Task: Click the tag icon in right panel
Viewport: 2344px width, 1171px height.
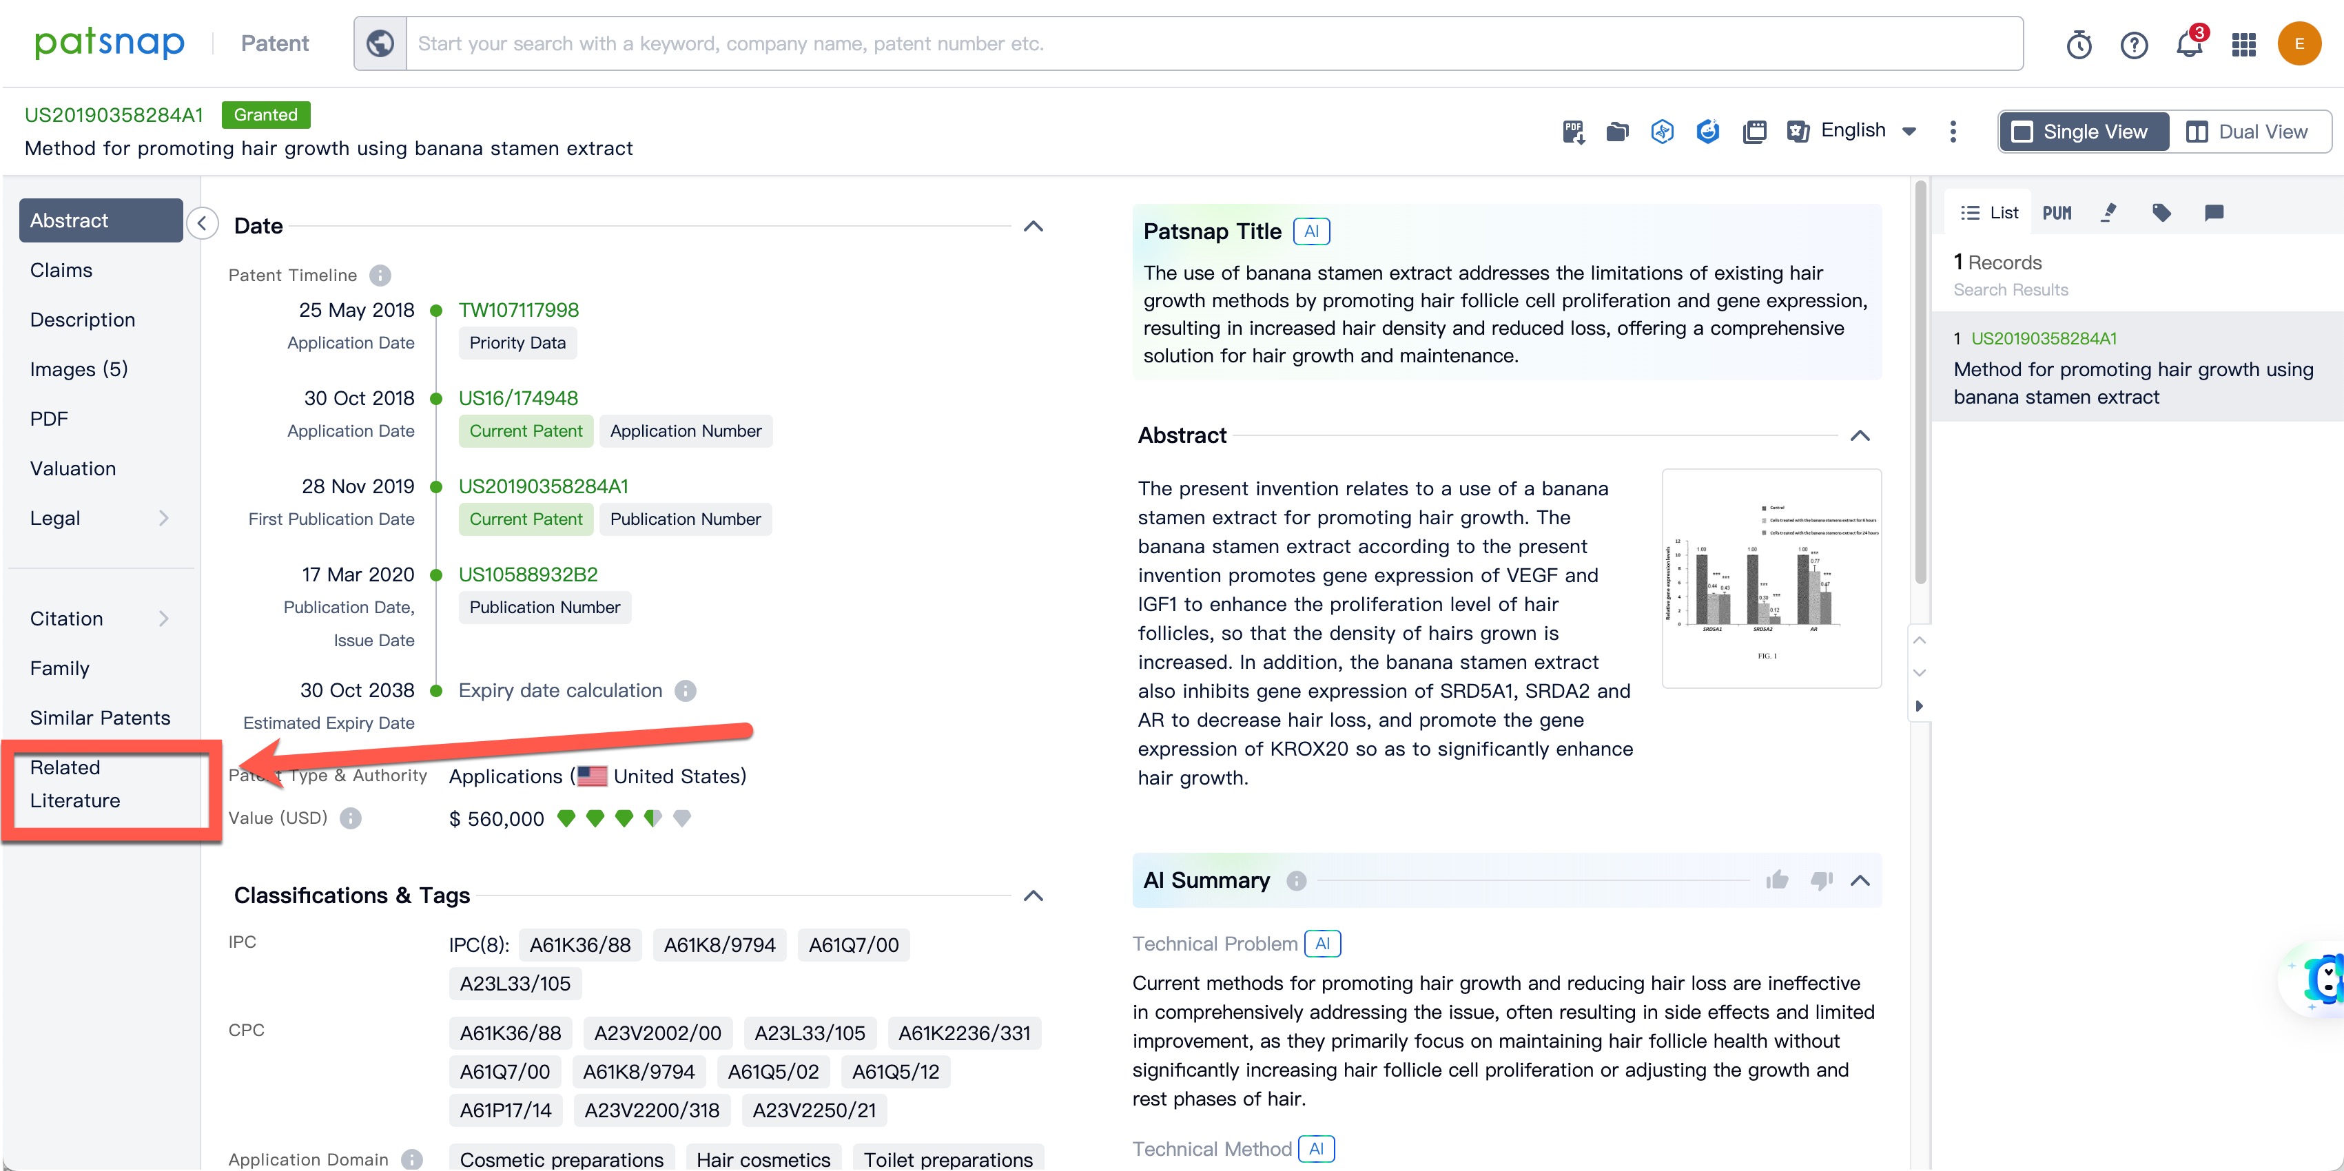Action: click(x=2161, y=213)
